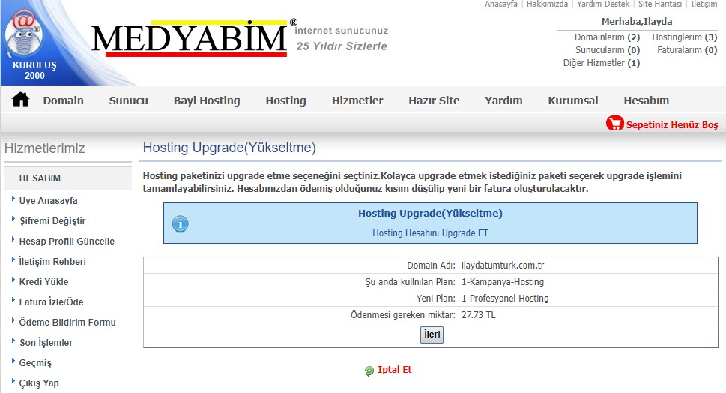Viewport: 726px width, 393px height.
Task: Open Şifremi Değiştir in sidebar
Action: [x=52, y=221]
